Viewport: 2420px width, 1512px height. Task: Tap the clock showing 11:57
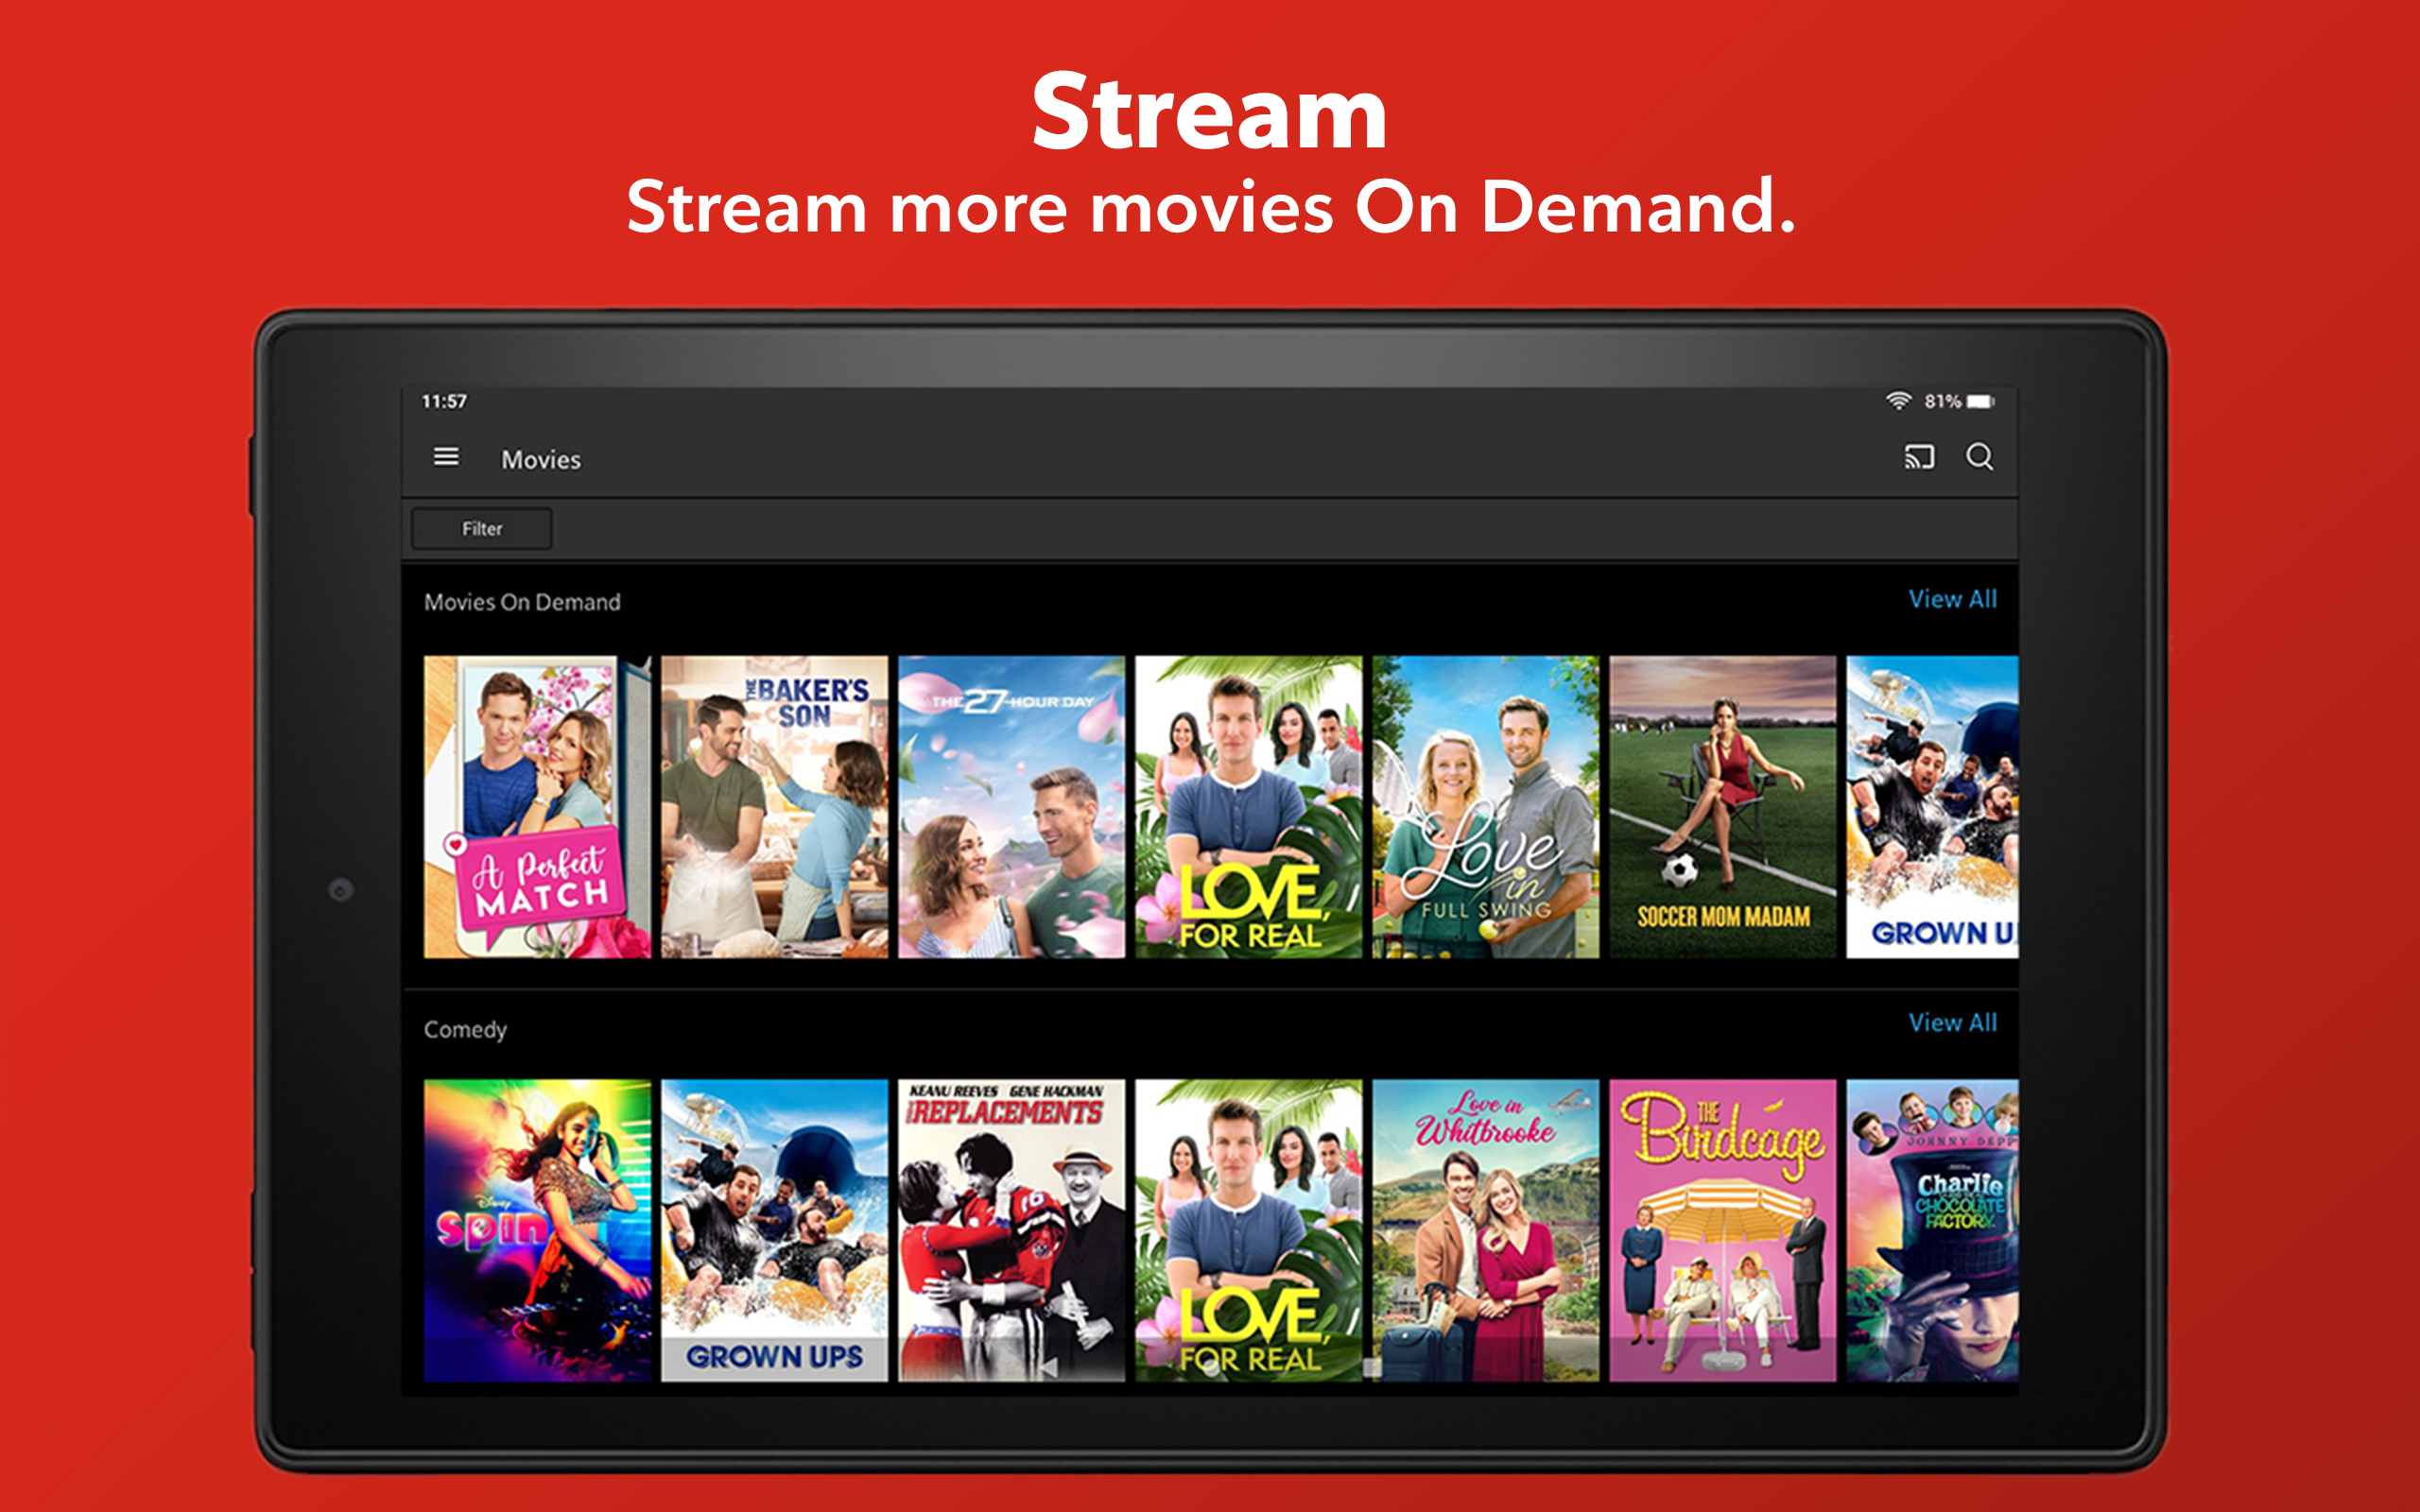(x=445, y=400)
